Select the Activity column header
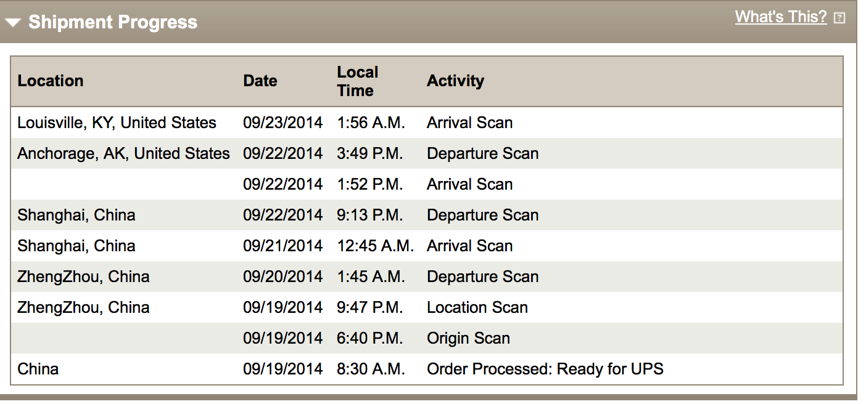This screenshot has height=404, width=866. coord(455,81)
